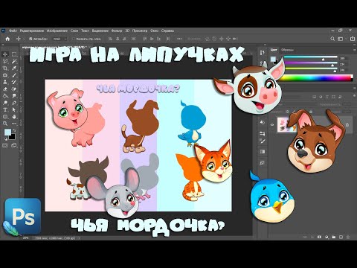
Task: Select the Dodge tool
Action: pyautogui.click(x=5, y=103)
